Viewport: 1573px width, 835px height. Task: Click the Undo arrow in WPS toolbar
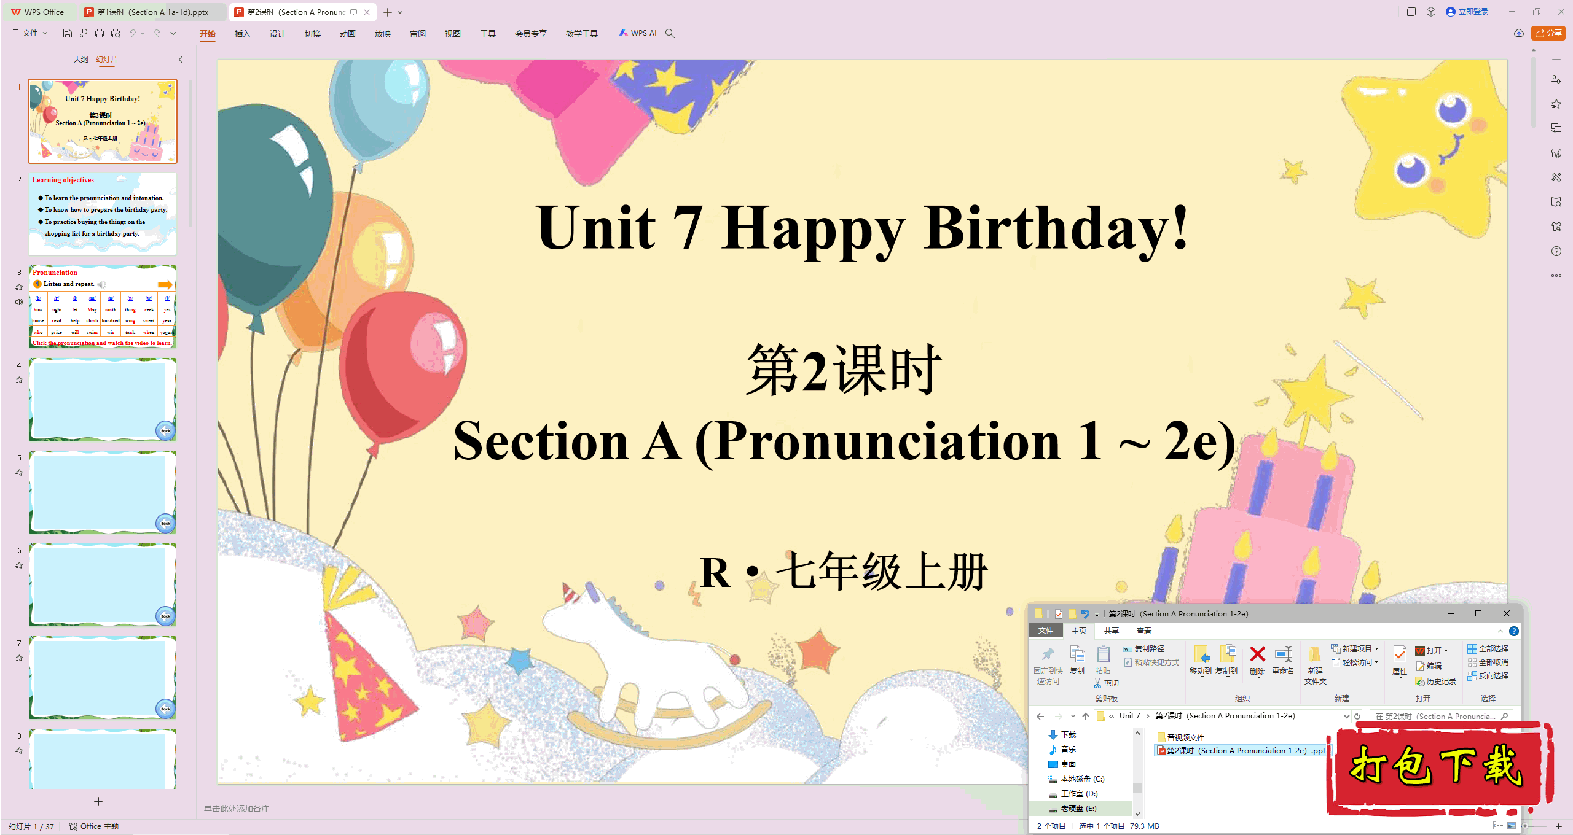point(132,33)
